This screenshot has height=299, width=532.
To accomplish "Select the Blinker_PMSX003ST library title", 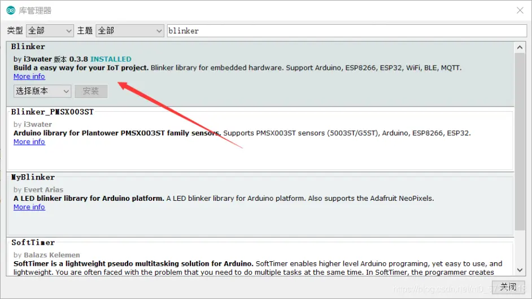I will pos(53,112).
